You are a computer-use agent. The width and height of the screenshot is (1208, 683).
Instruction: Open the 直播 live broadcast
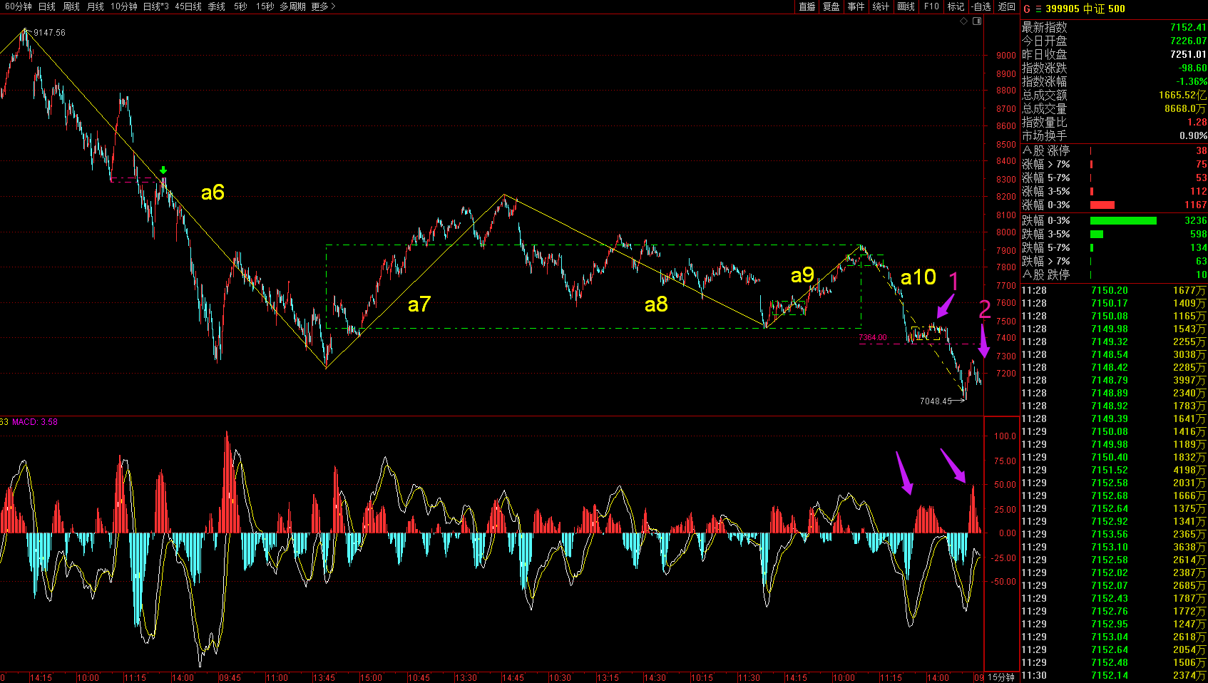tap(807, 6)
